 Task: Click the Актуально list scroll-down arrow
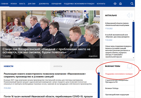(133, 58)
